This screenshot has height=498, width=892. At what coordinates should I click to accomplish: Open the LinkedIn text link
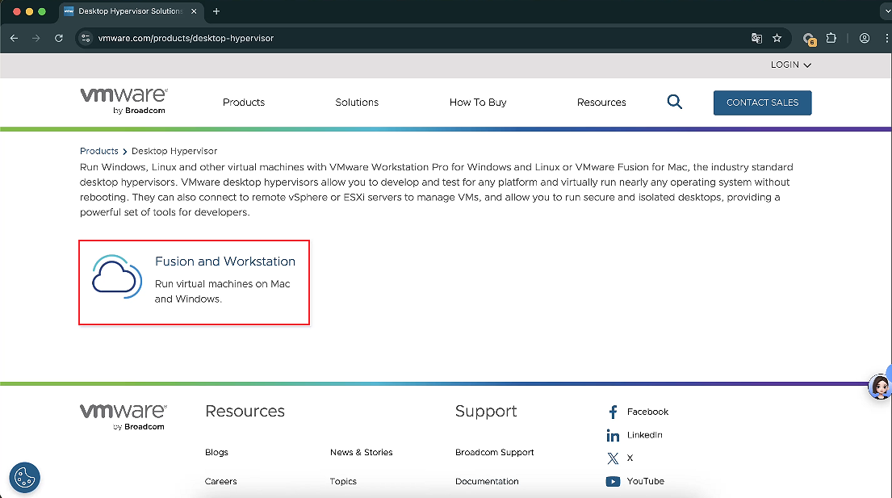point(644,435)
